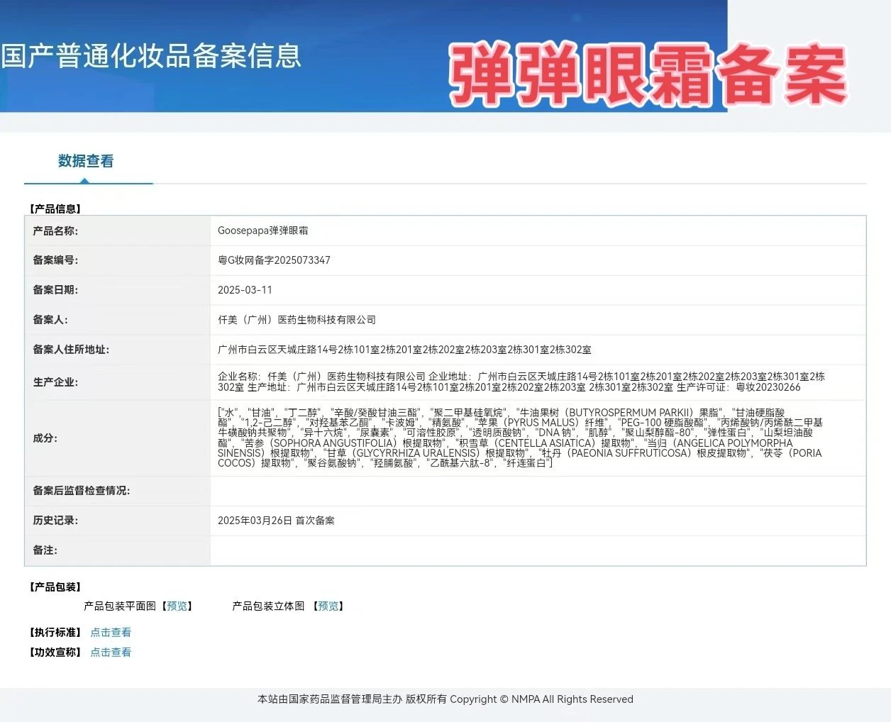Select the 成分 ingredients list text
The height and width of the screenshot is (722, 891).
click(521, 438)
